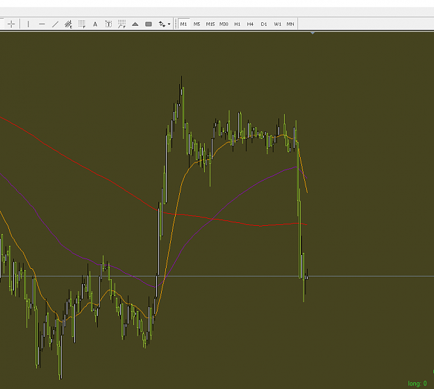434x389 pixels.
Task: Click the chart shift marker triangle
Action: coord(312,33)
